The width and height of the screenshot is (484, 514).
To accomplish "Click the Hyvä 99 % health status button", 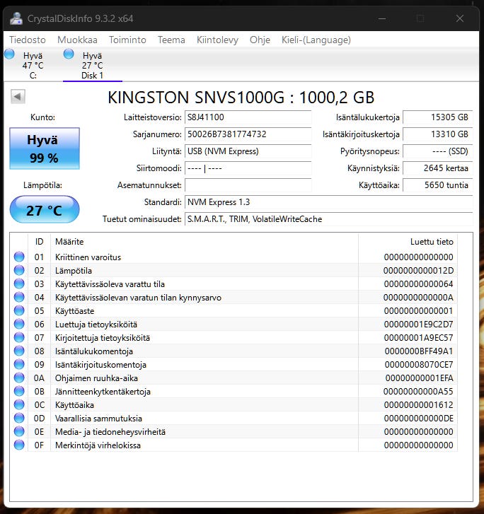I will point(45,148).
